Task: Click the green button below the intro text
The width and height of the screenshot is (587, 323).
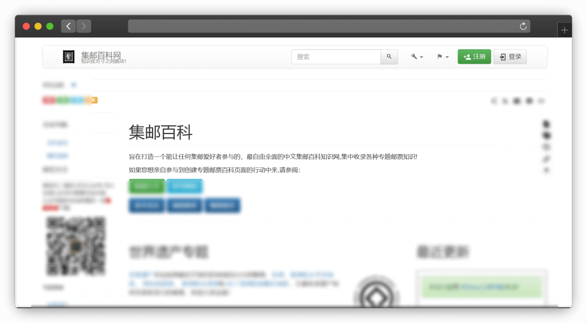Action: pos(147,186)
